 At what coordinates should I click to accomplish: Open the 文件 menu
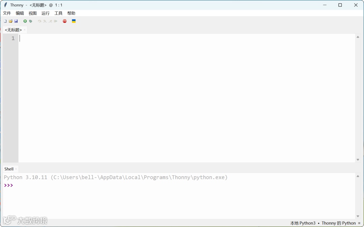(7, 13)
